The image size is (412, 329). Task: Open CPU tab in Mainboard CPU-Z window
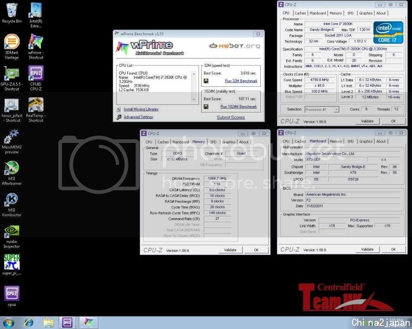(286, 141)
